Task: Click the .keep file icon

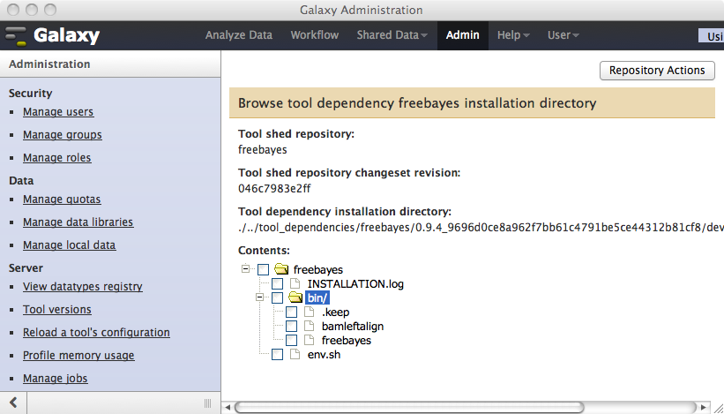Action: tap(310, 312)
